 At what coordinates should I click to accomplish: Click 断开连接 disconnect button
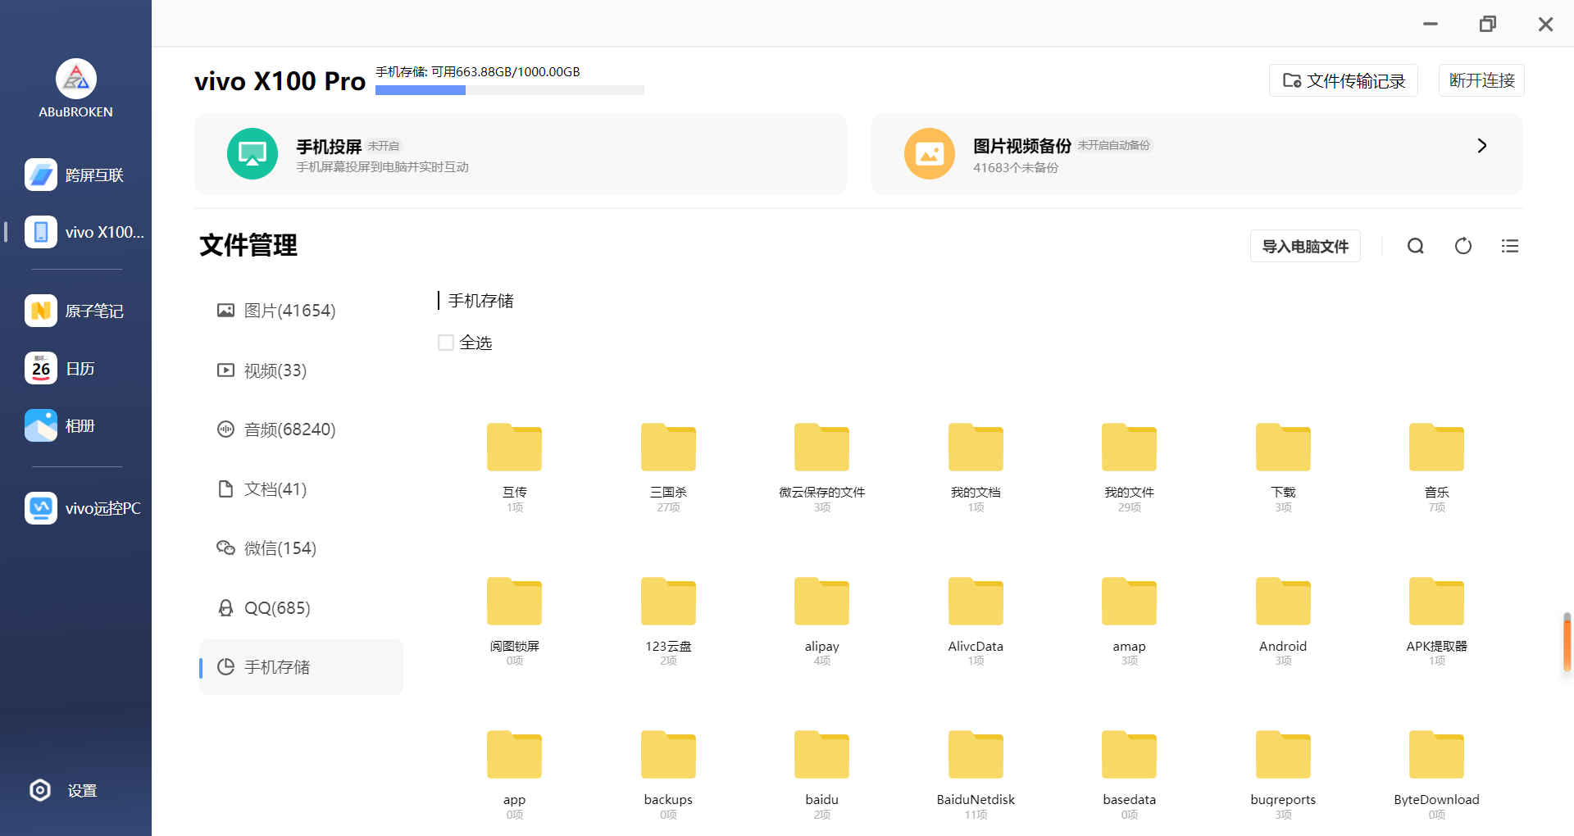tap(1481, 80)
